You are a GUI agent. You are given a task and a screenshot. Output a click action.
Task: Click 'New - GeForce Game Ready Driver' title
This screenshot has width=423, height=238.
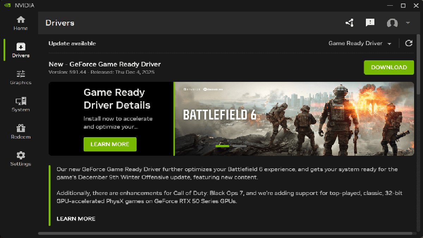point(105,64)
